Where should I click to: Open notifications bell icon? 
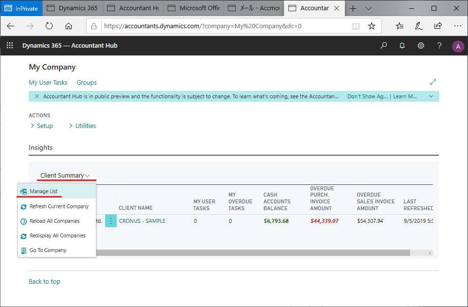pos(402,45)
